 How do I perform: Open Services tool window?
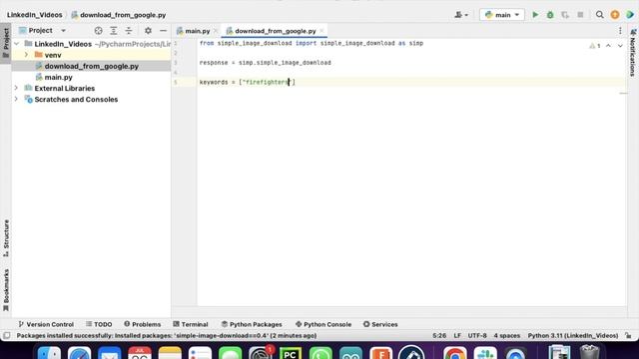pos(380,324)
